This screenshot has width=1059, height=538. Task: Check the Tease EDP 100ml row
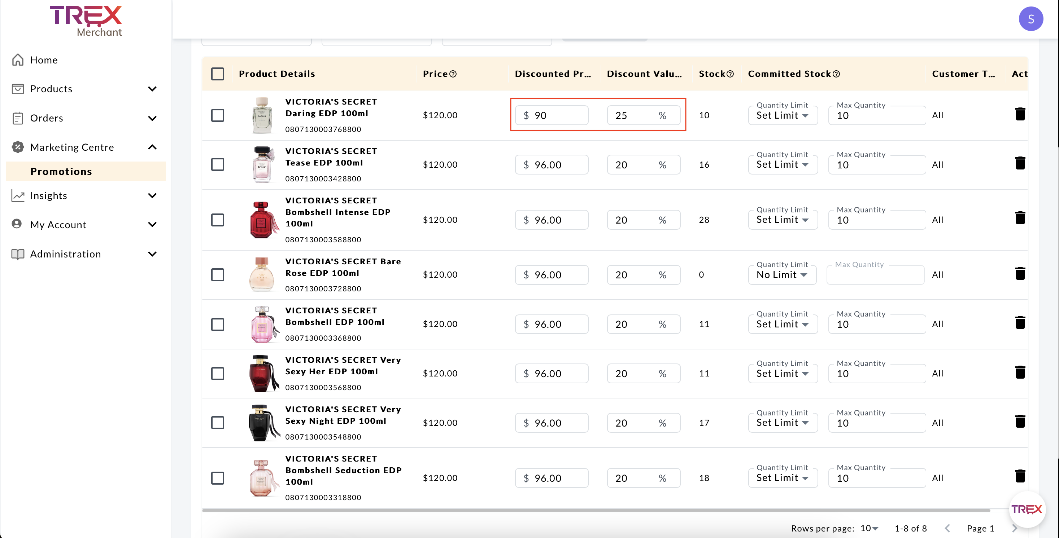click(x=218, y=164)
